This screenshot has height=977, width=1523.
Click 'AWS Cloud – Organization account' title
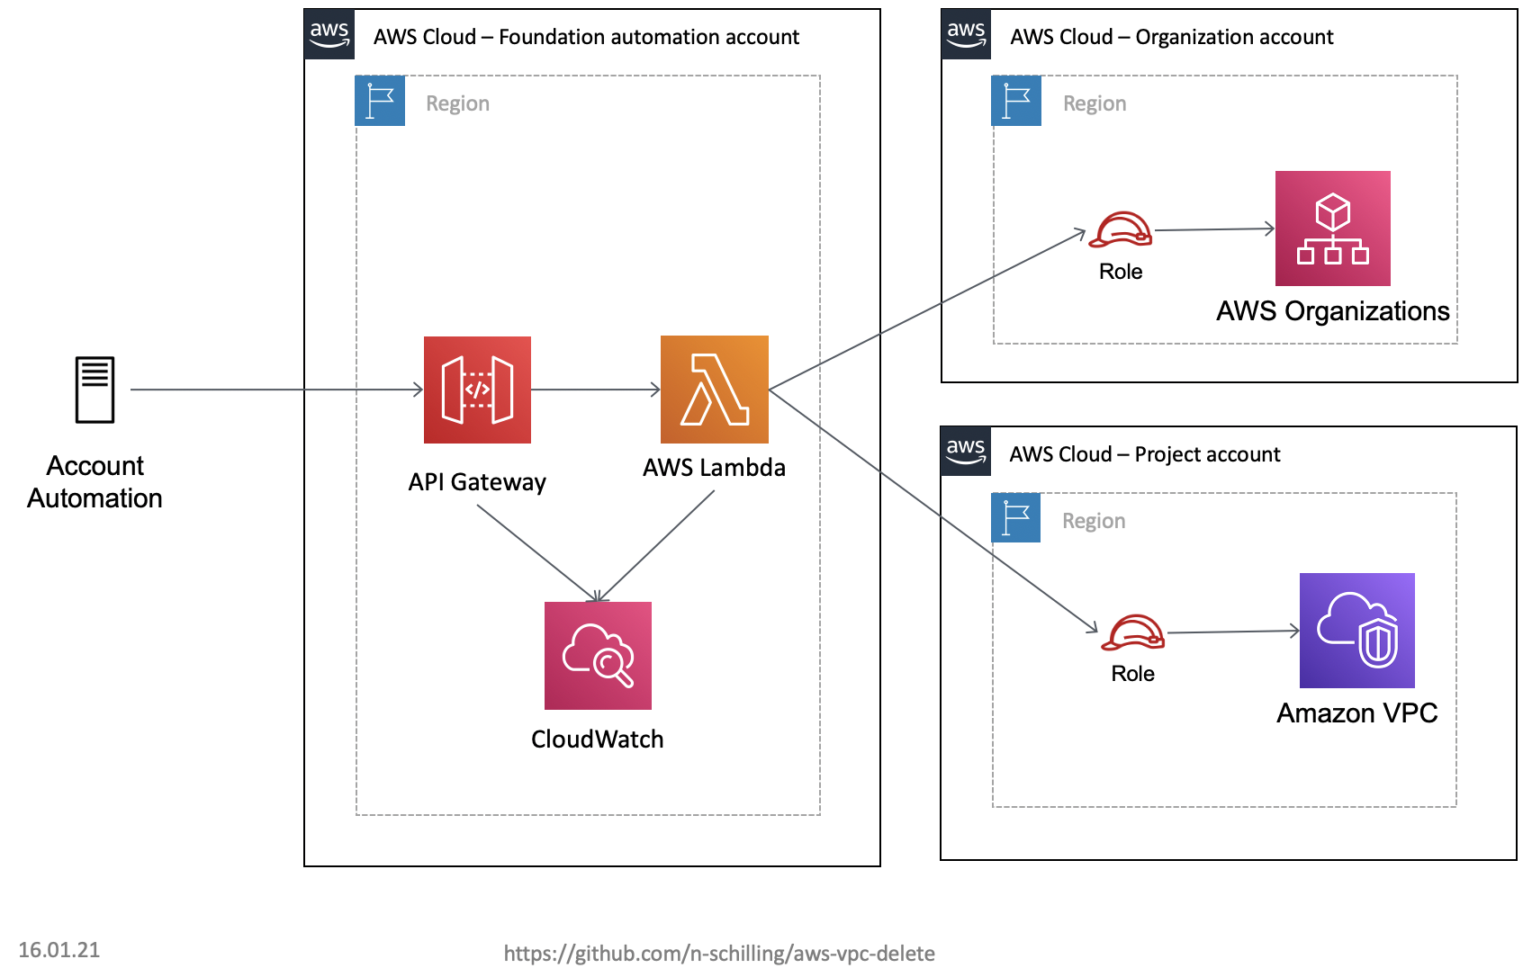click(x=1172, y=37)
